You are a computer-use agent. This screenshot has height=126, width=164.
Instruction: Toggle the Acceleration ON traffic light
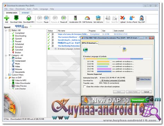[75, 18]
